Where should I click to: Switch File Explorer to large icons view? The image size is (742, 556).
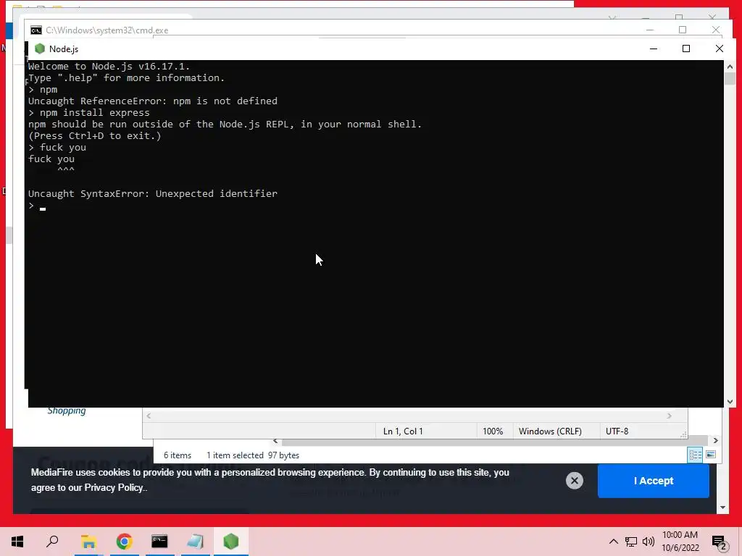pyautogui.click(x=711, y=455)
